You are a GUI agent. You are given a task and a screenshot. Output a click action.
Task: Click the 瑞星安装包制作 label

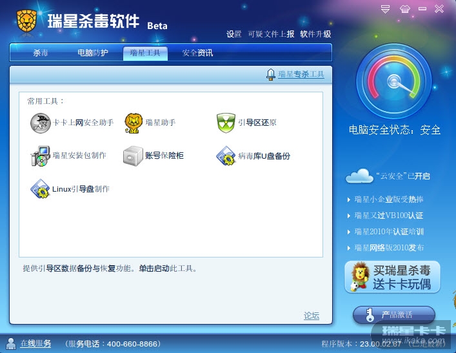pos(79,156)
